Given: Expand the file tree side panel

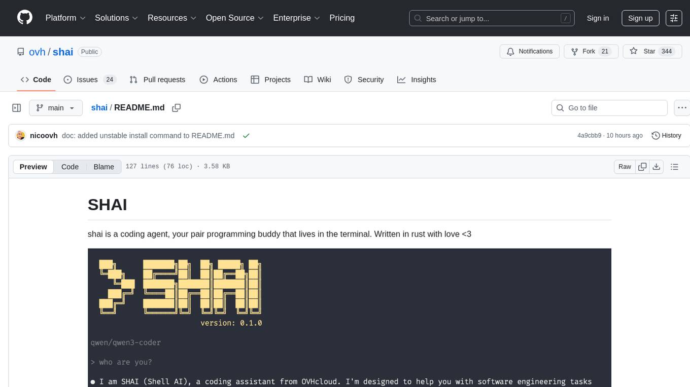Looking at the screenshot, I should 17,108.
